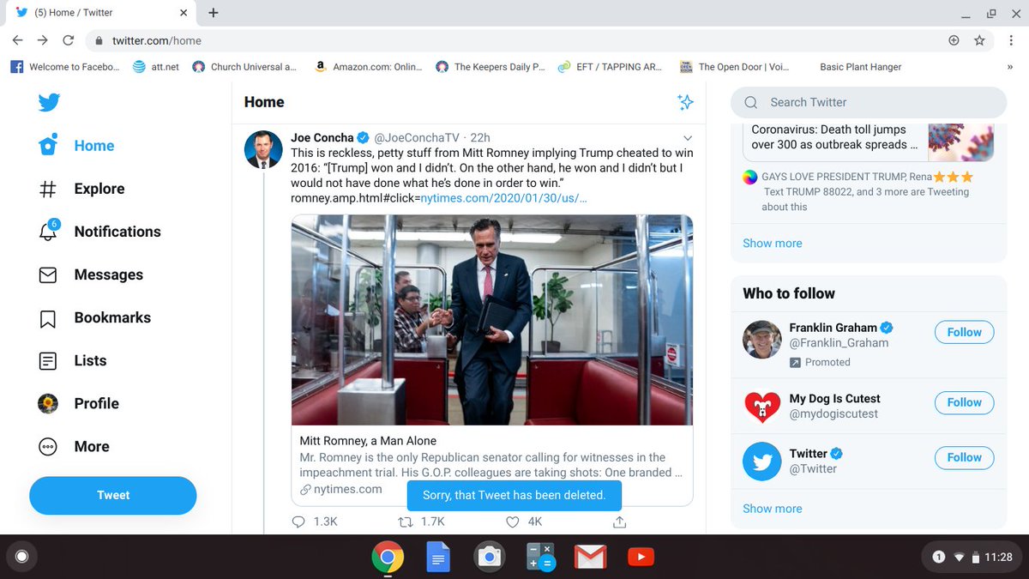
Task: Open the Twitter account avatar
Action: point(762,461)
